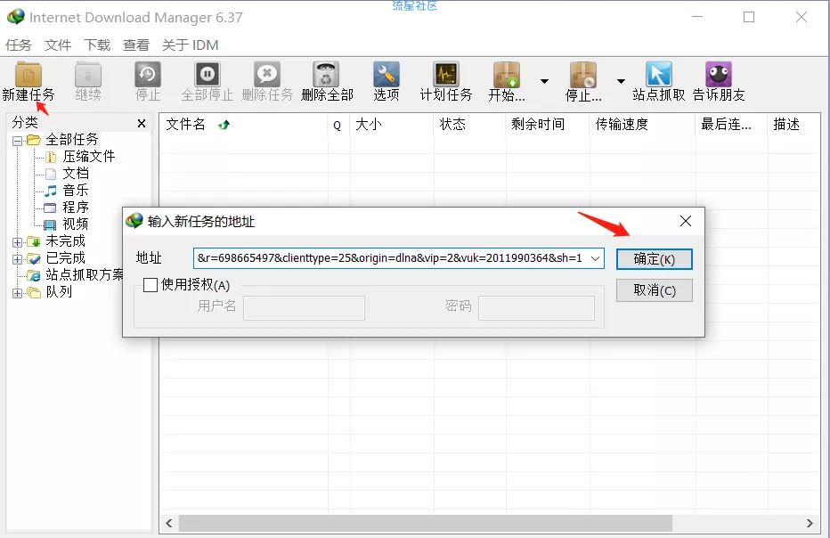The height and width of the screenshot is (538, 830).
Task: Click the Resume (继续) toolbar icon
Action: [x=88, y=75]
